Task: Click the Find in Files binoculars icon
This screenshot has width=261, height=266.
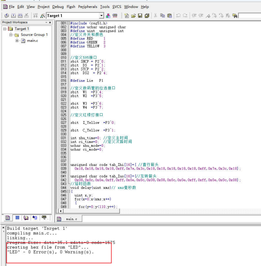Action: pyautogui.click(x=235, y=16)
